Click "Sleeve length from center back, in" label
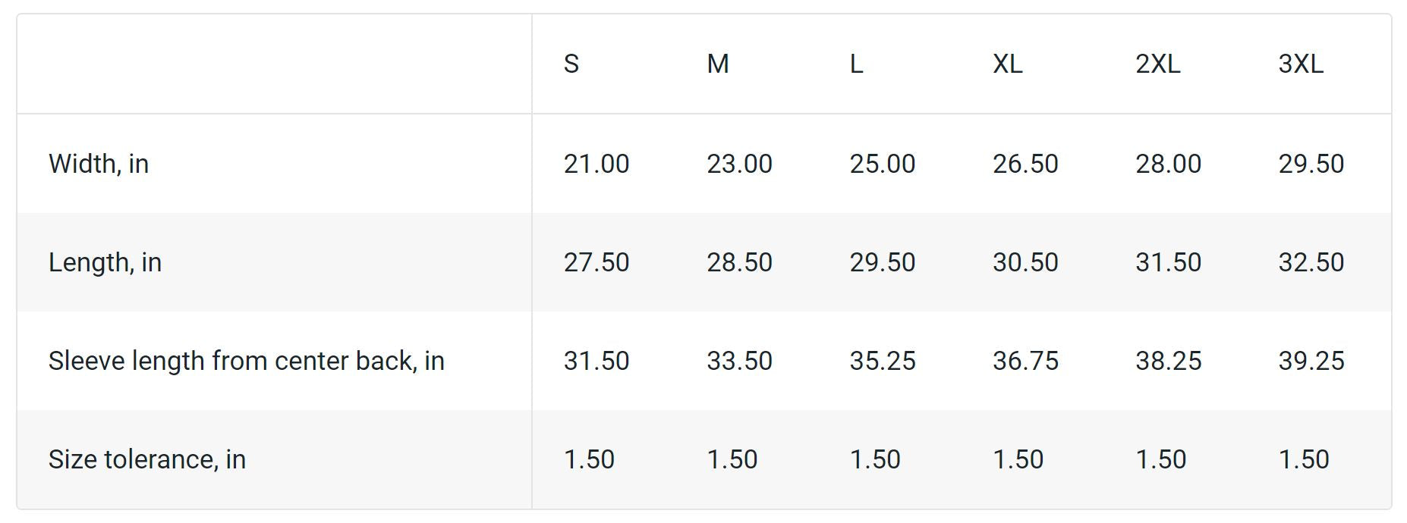Viewport: 1407px width, 523px height. click(246, 361)
